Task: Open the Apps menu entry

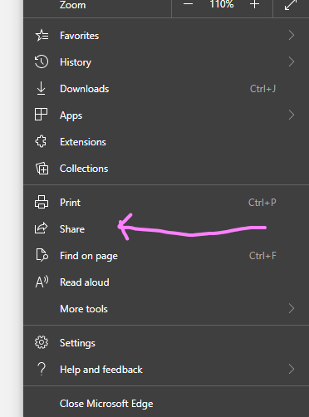Action: click(x=166, y=115)
